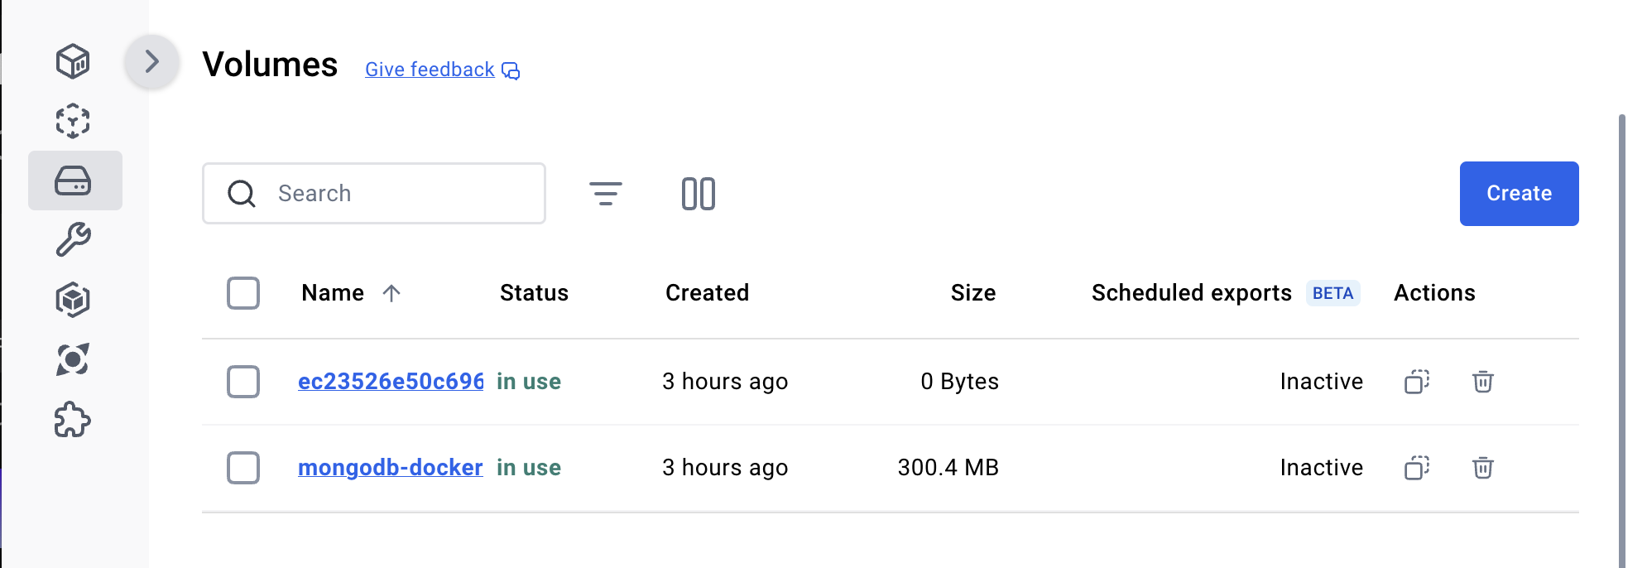Click the Created column header
Image resolution: width=1647 pixels, height=568 pixels.
coord(707,293)
